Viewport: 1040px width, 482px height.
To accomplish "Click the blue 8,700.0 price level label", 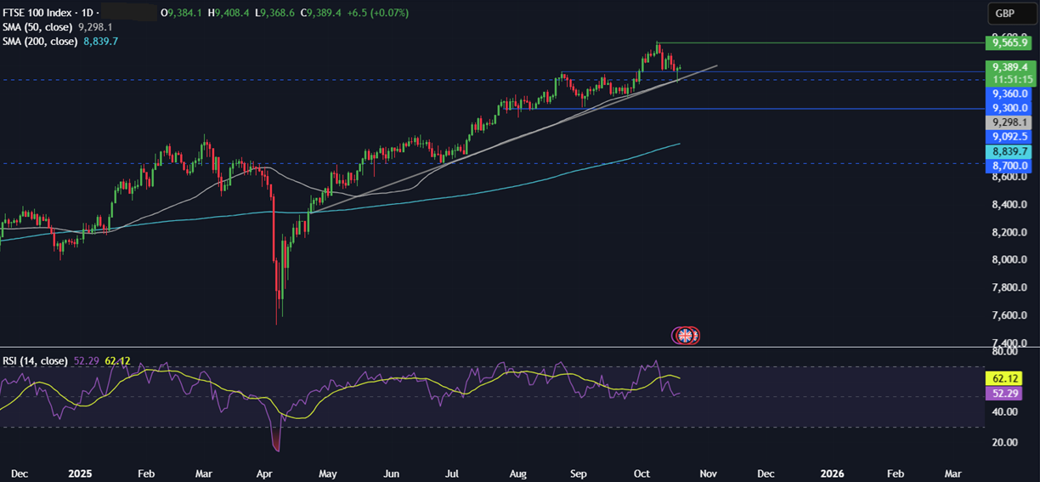I will click(1009, 165).
